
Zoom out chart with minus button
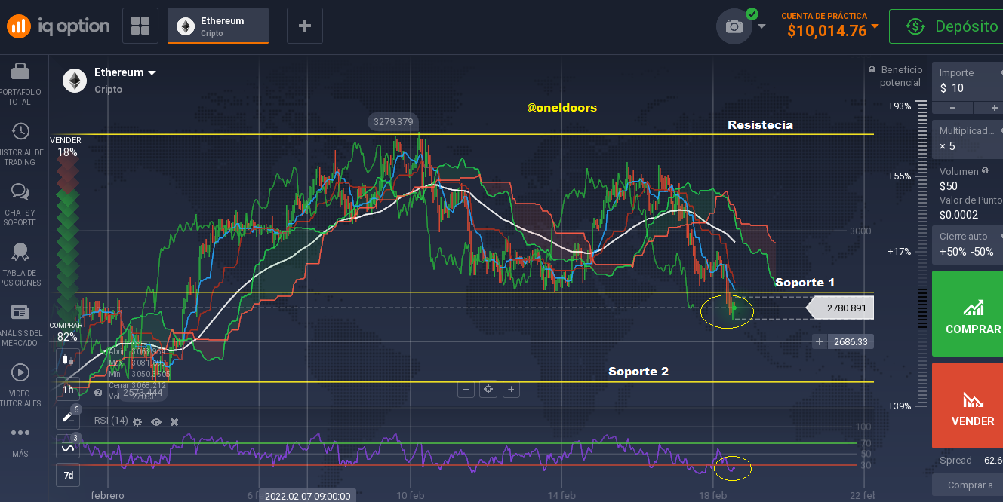coord(466,390)
